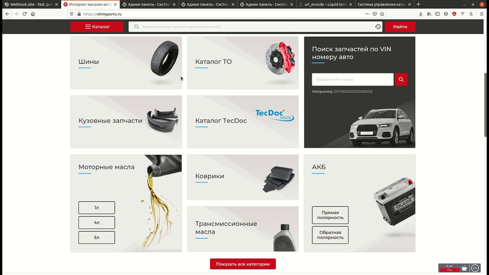This screenshot has width=489, height=275.
Task: Click the 0 р. cart total
Action: pyautogui.click(x=450, y=270)
